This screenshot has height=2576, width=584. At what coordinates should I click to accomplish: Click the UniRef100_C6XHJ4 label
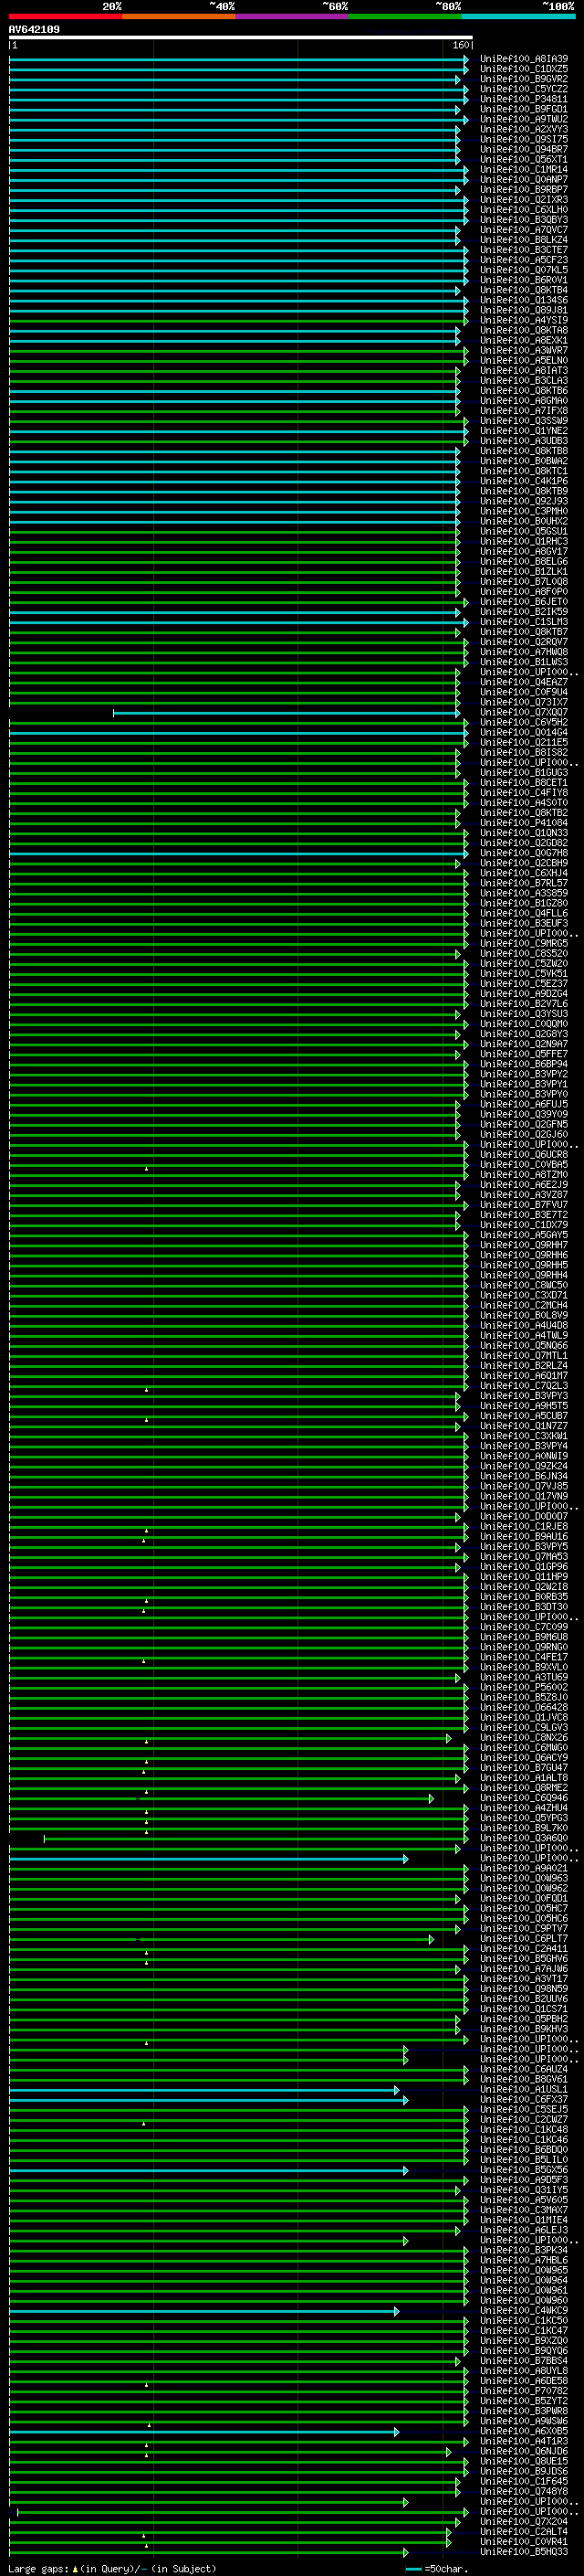pos(524,873)
